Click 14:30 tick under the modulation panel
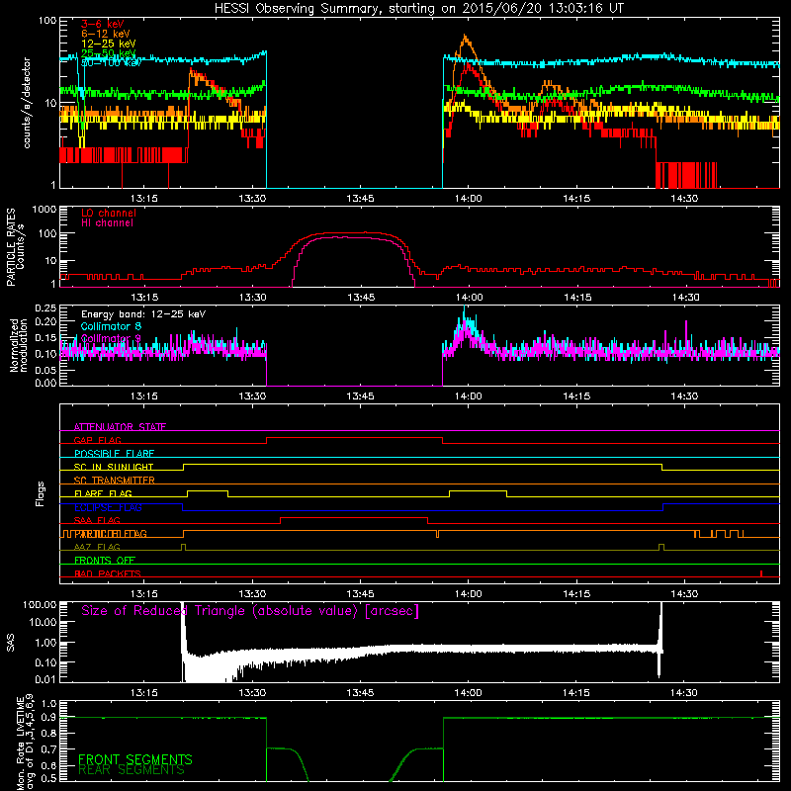Viewport: 791px width, 791px height. coord(684,396)
